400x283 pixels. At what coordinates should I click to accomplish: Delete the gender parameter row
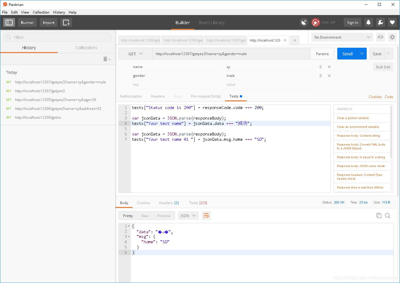(329, 76)
